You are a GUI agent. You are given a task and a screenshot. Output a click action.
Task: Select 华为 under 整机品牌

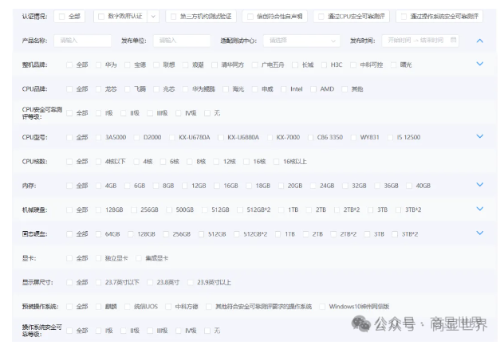tap(98, 65)
